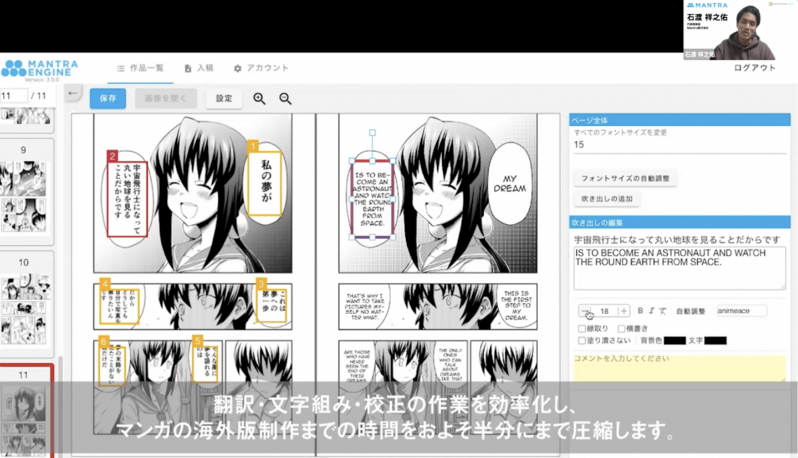Enable the 横書き horizontal writing checkbox
798x458 pixels.
pos(621,329)
